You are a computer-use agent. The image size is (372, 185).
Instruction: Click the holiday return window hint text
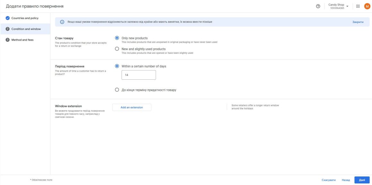[x=255, y=107]
